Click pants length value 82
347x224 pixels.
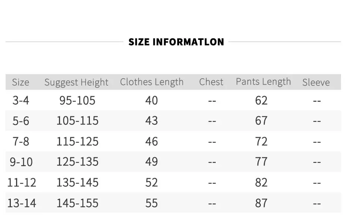261,182
